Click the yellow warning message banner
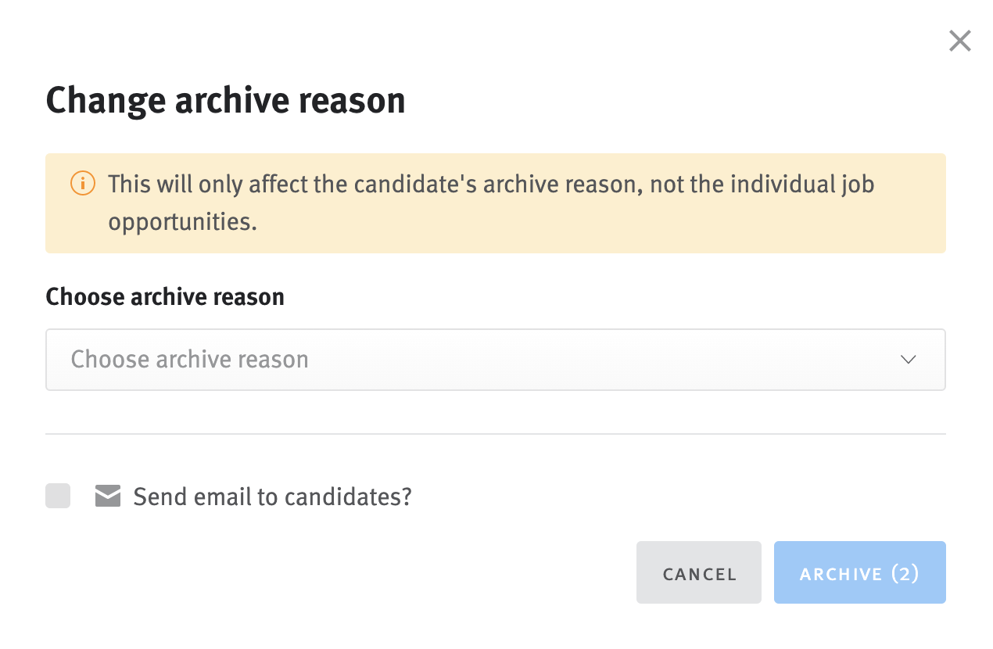 tap(496, 203)
